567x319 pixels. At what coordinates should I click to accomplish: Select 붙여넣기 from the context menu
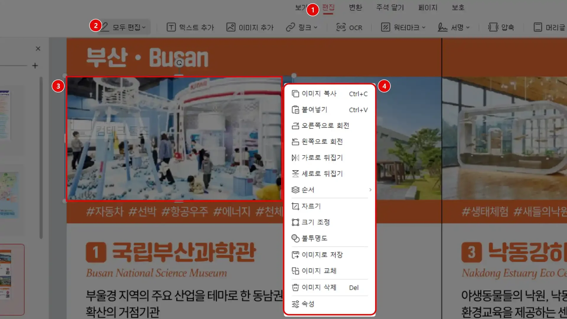click(x=330, y=110)
